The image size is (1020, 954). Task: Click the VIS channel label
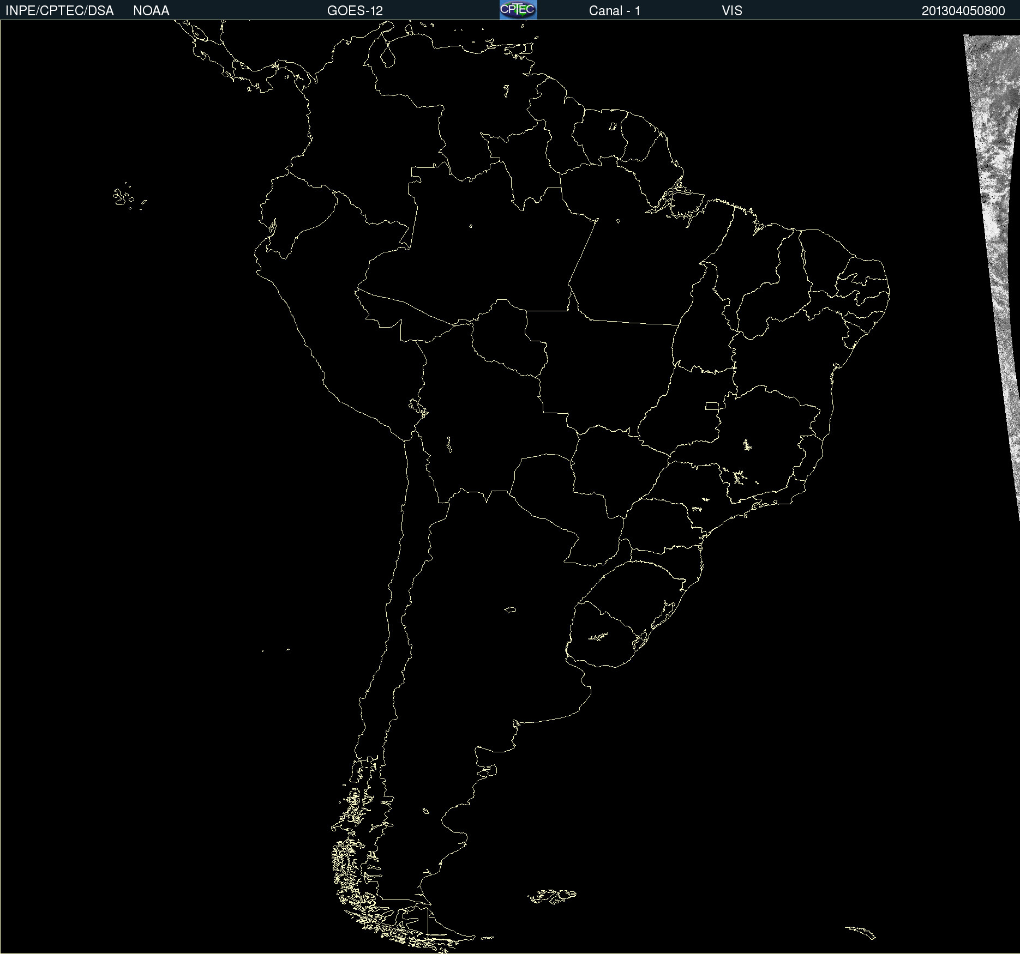732,11
